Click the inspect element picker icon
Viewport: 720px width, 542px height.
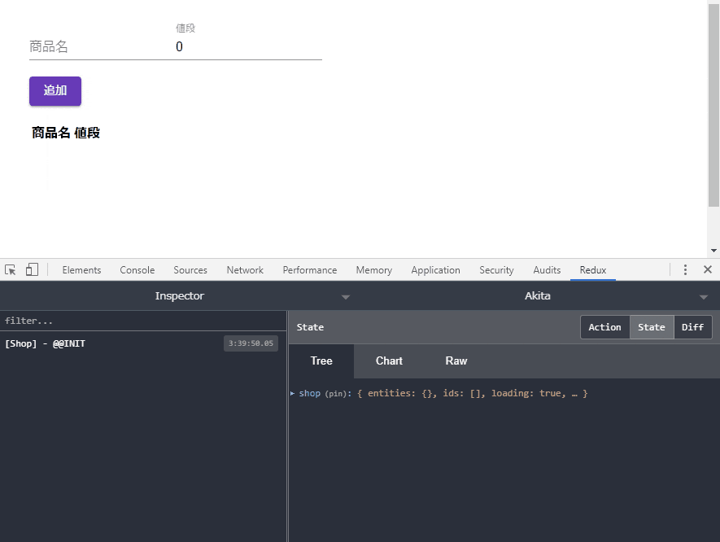tap(10, 269)
